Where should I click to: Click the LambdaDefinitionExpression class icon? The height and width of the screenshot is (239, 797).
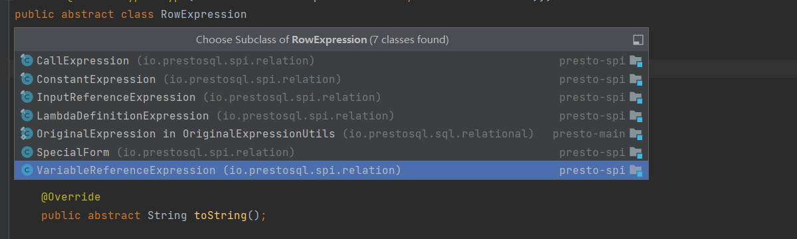pyautogui.click(x=27, y=116)
